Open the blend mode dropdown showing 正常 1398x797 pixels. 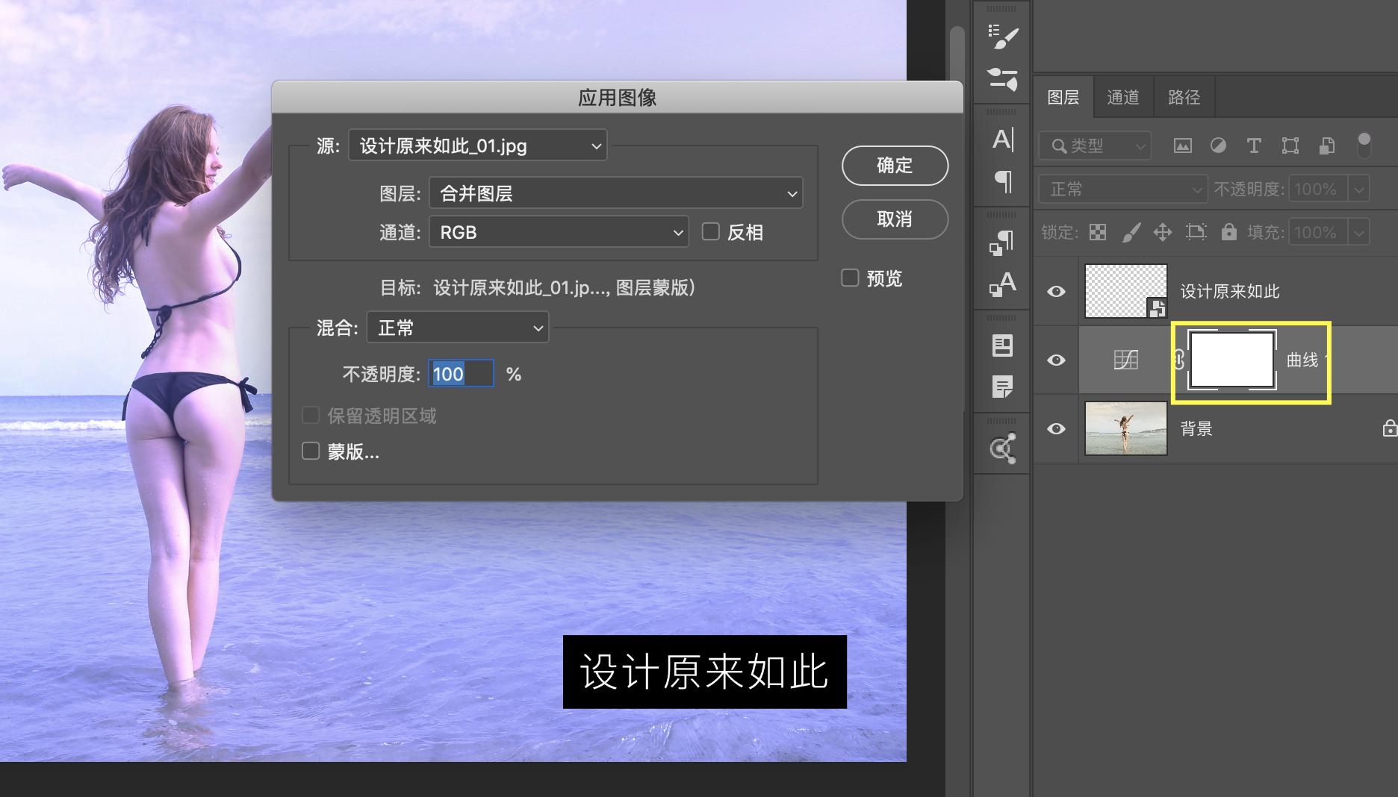pos(1122,188)
